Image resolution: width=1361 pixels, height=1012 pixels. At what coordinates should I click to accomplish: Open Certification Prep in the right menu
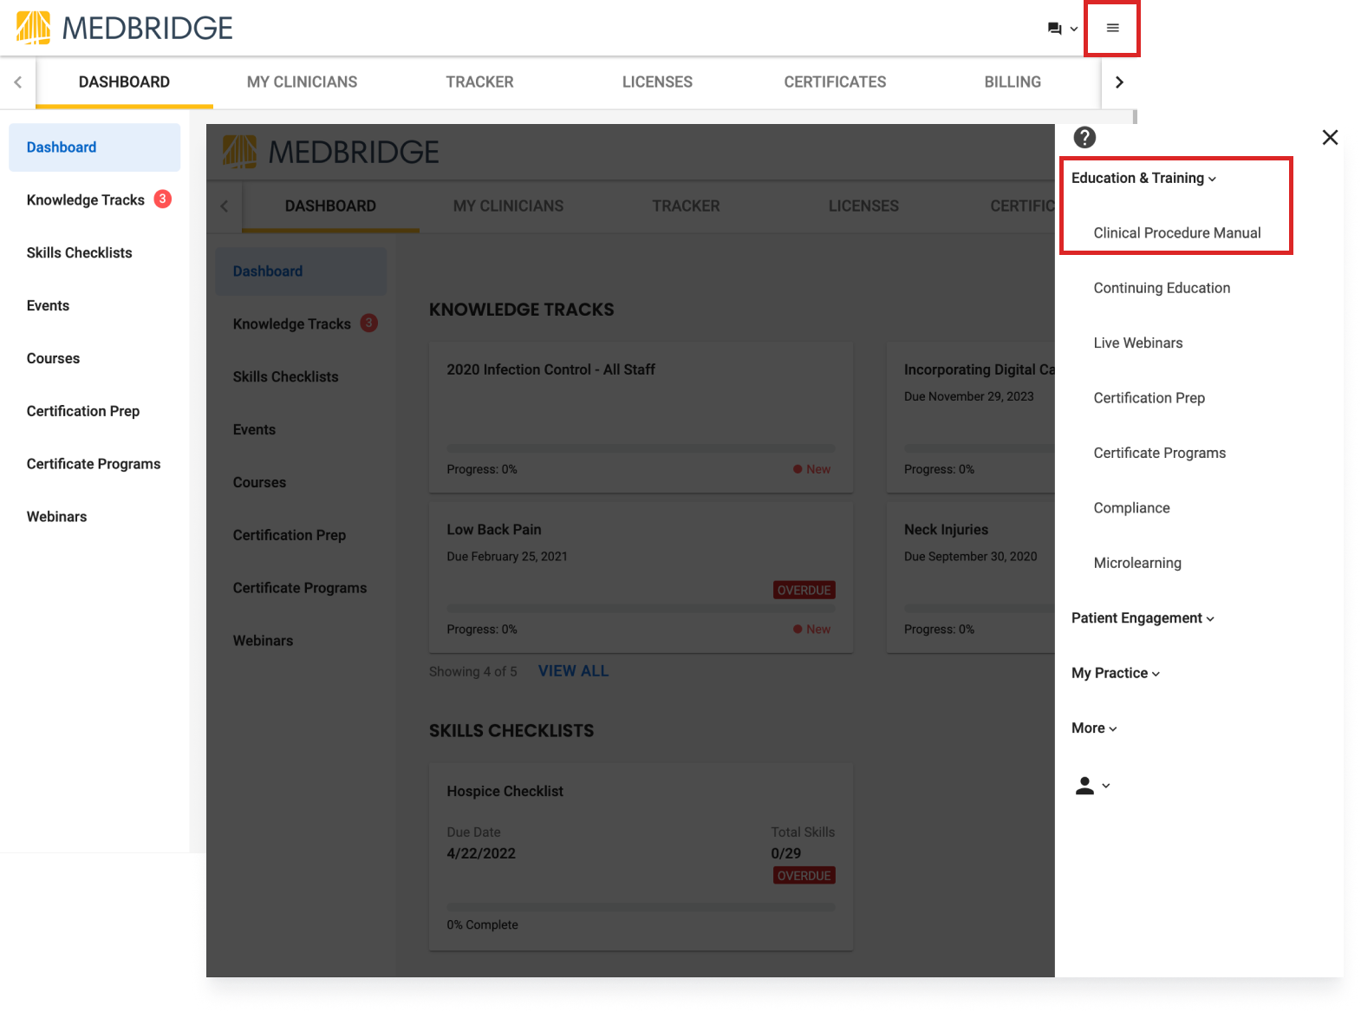coord(1149,398)
